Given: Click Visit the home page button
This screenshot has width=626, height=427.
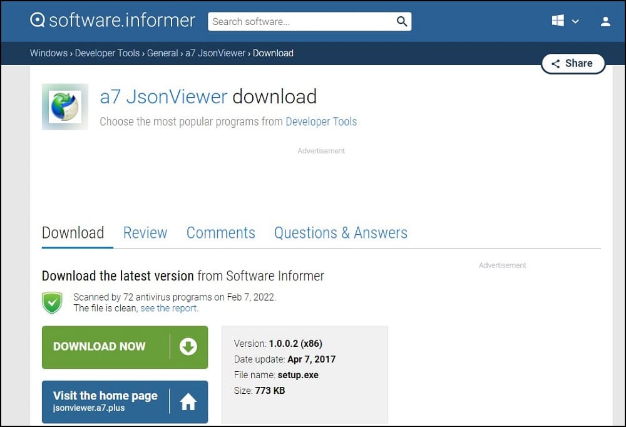Looking at the screenshot, I should [125, 402].
